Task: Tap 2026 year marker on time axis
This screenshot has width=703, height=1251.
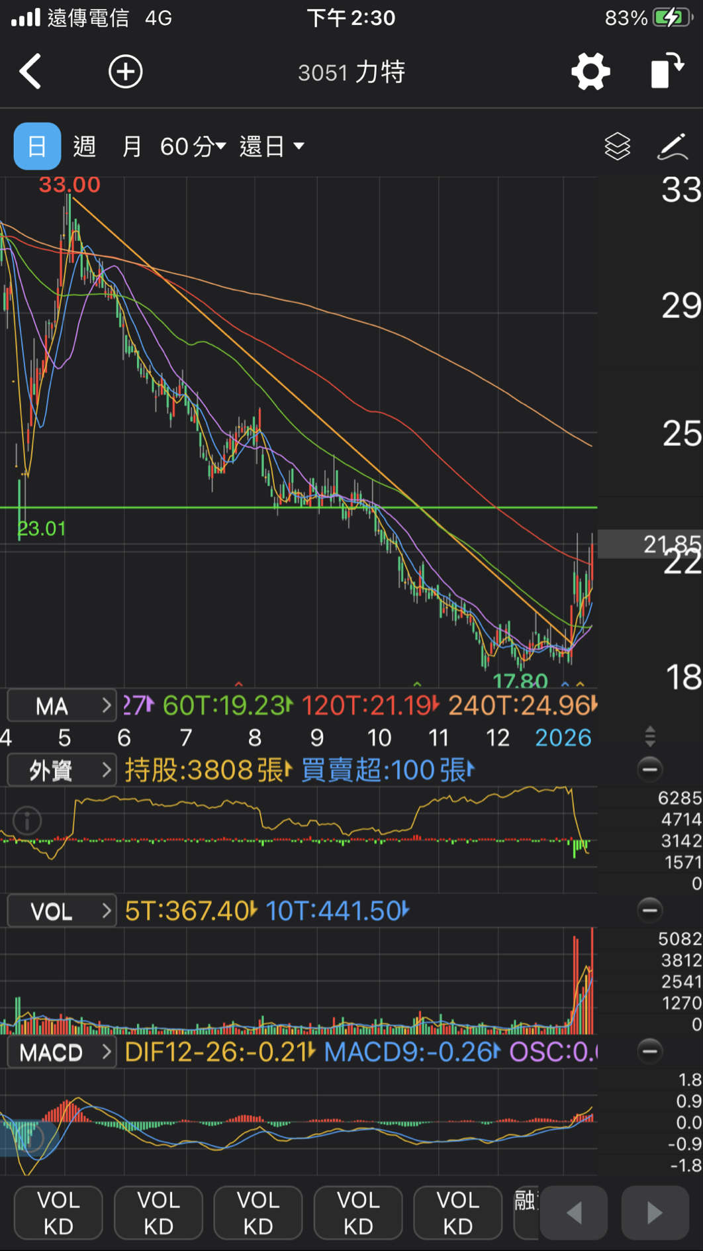Action: [x=563, y=737]
